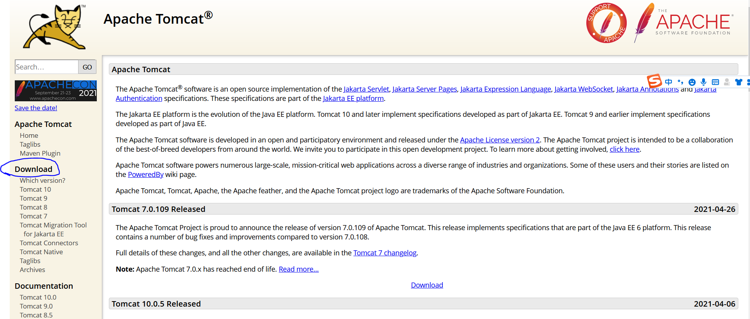Open Tomcat Connectors sidebar link

pyautogui.click(x=49, y=243)
